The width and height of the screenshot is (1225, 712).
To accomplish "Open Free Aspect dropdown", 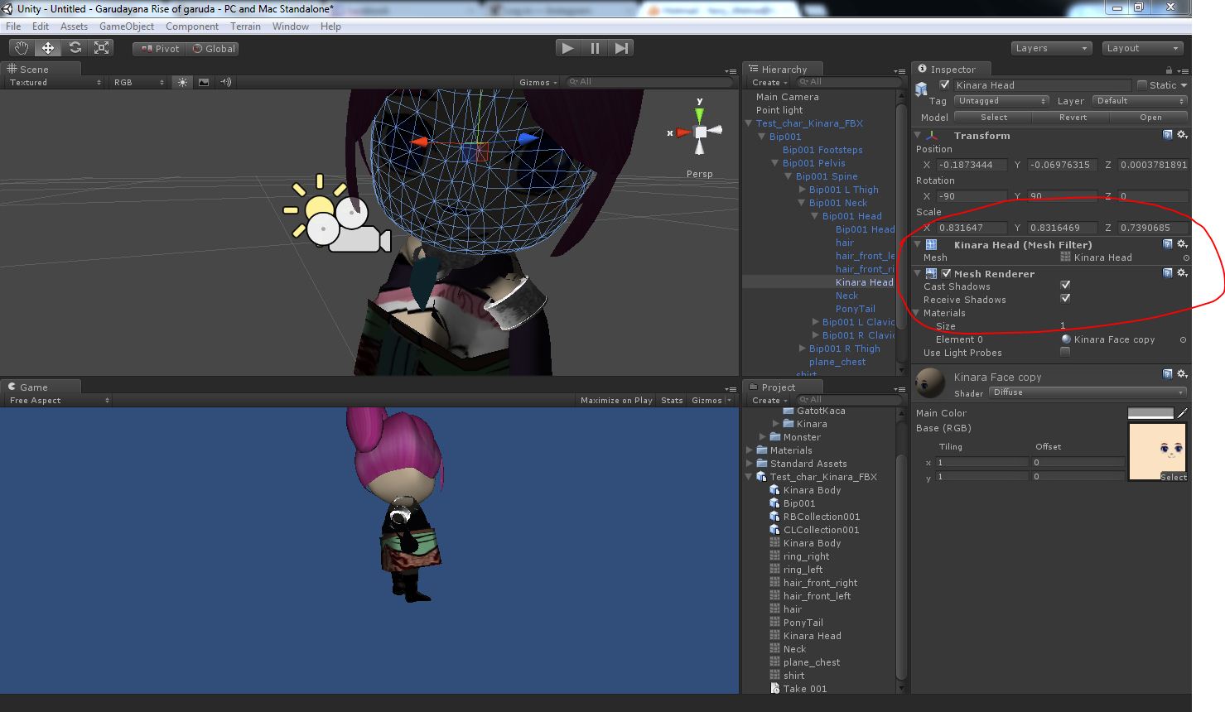I will [59, 400].
